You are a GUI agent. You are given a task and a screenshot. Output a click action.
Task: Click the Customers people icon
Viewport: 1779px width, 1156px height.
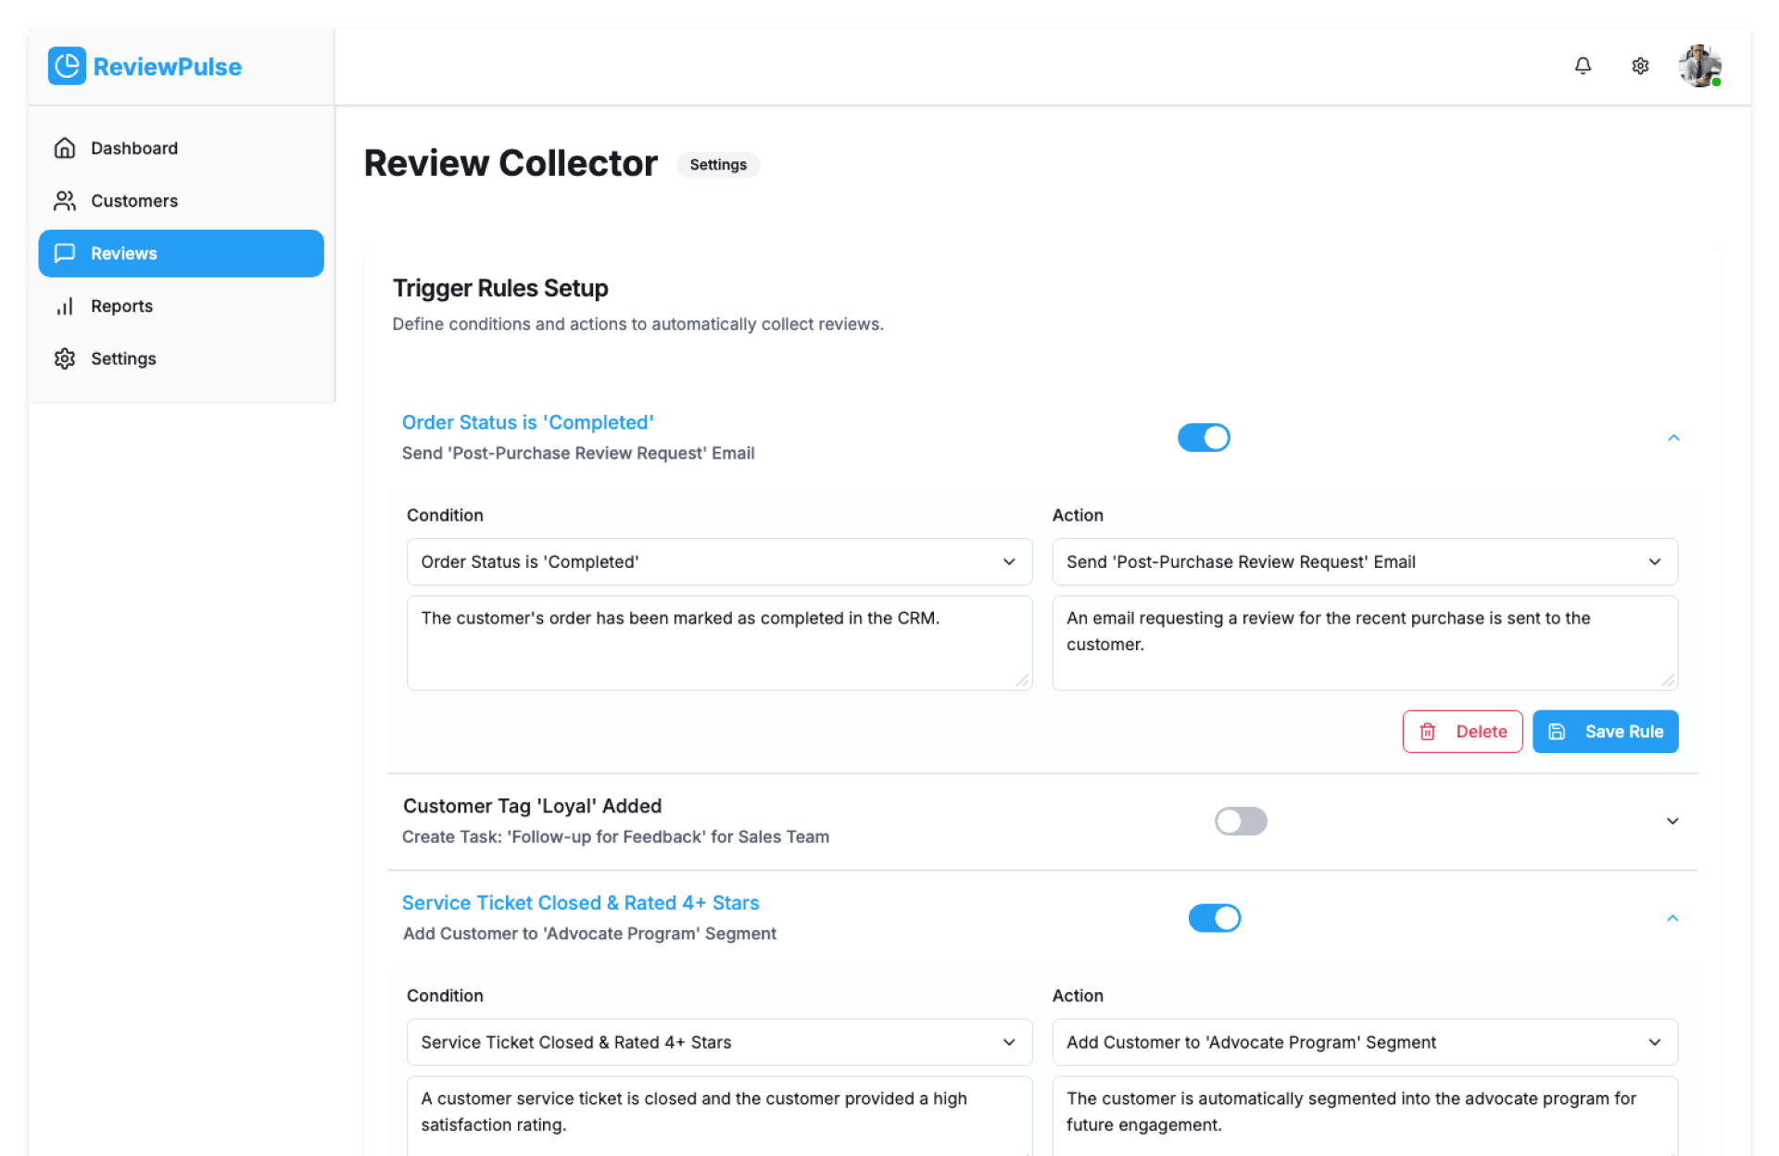click(x=65, y=201)
